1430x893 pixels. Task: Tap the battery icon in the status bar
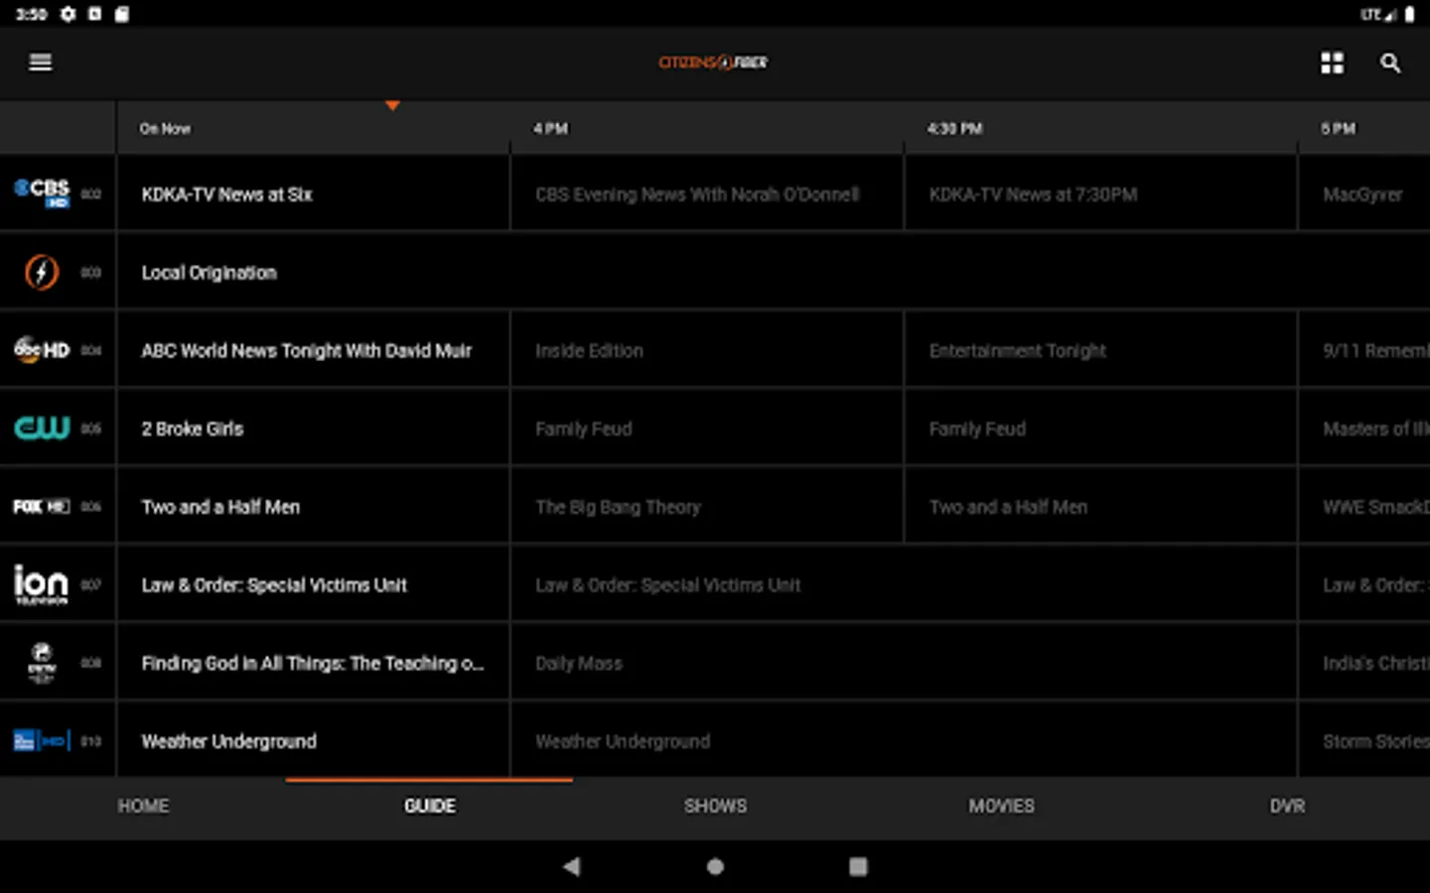(x=1409, y=14)
